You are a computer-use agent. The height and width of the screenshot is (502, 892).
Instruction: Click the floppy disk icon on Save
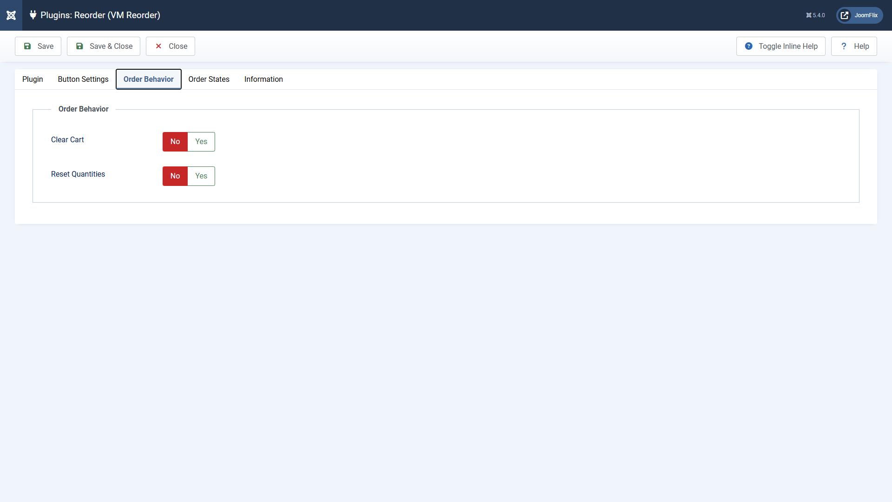click(x=27, y=46)
